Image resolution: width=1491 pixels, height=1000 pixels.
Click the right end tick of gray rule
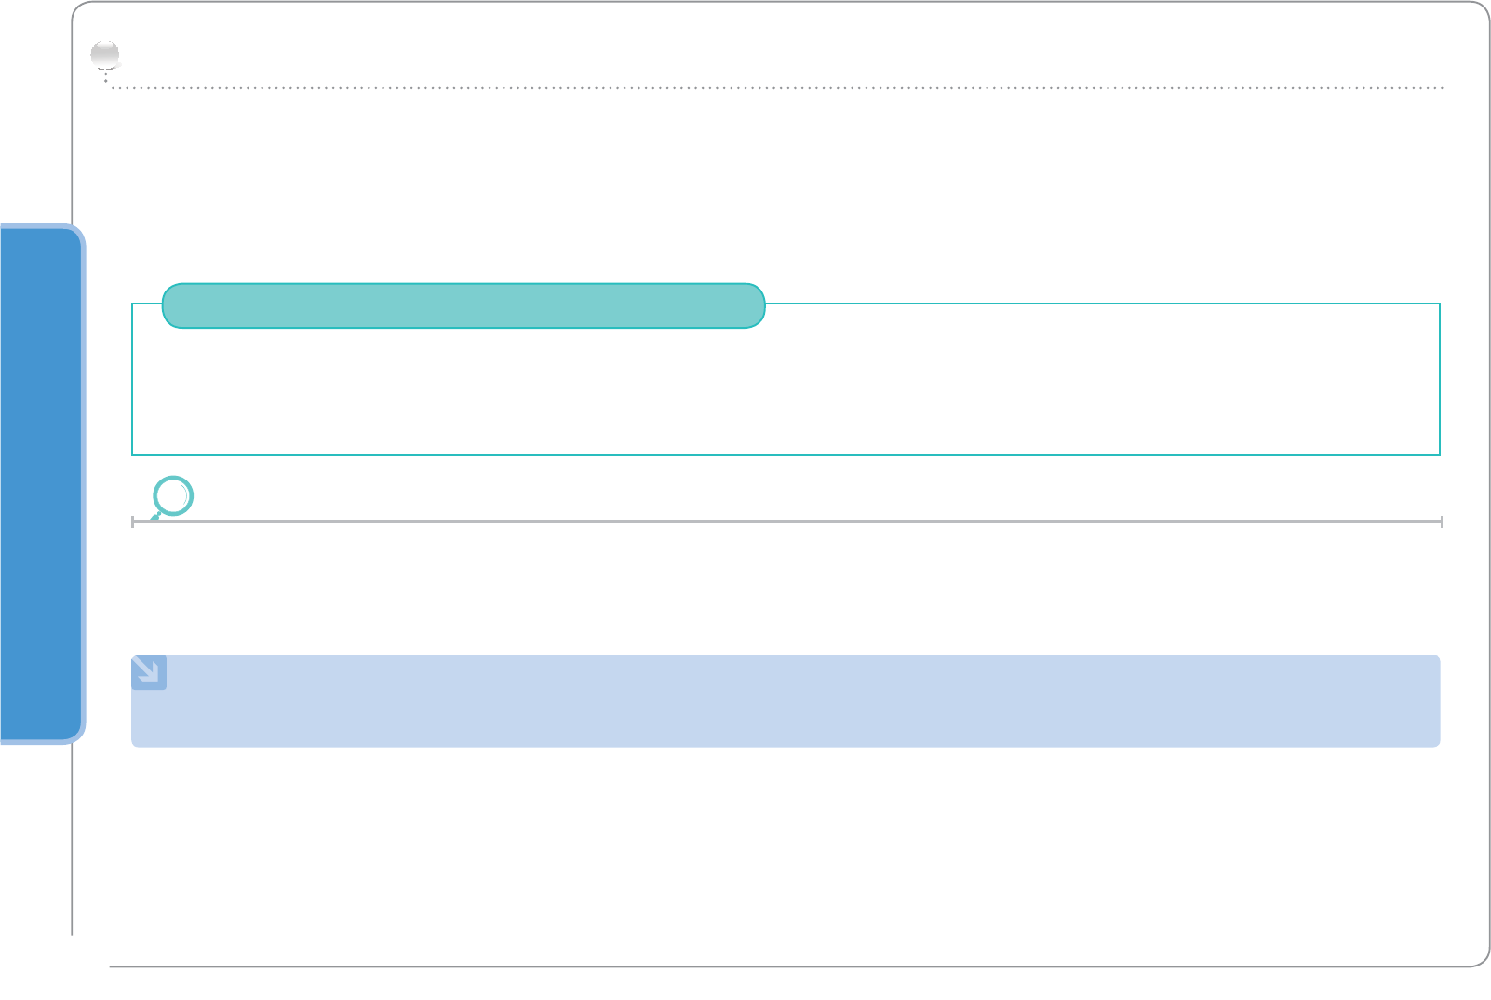[x=1441, y=522]
